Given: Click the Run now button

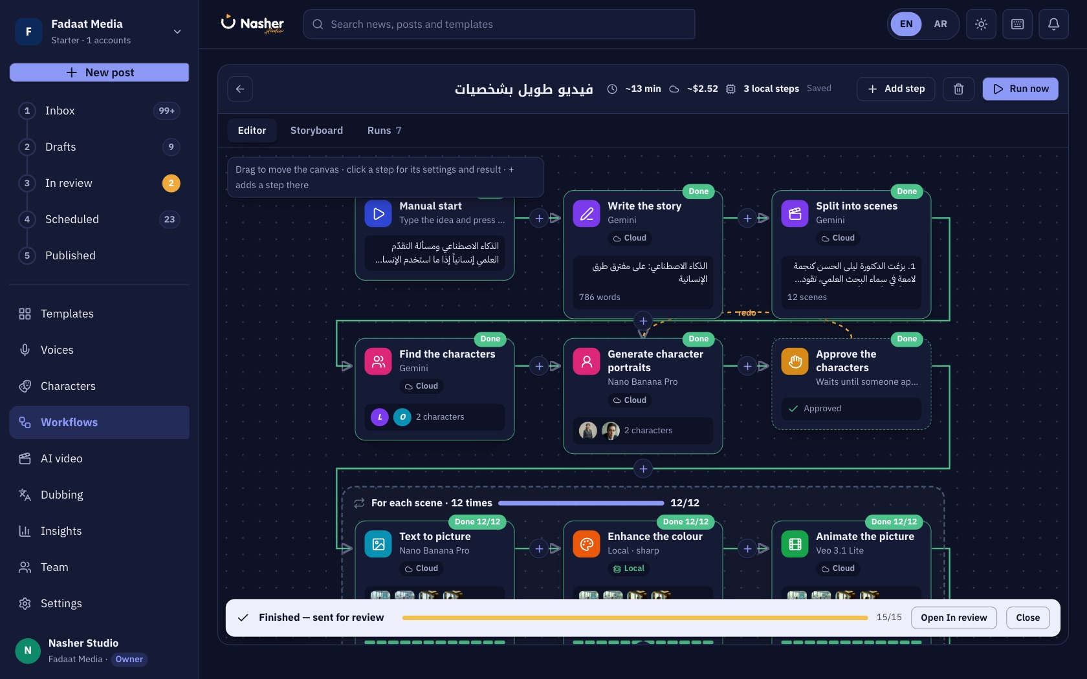Looking at the screenshot, I should click(x=1020, y=89).
